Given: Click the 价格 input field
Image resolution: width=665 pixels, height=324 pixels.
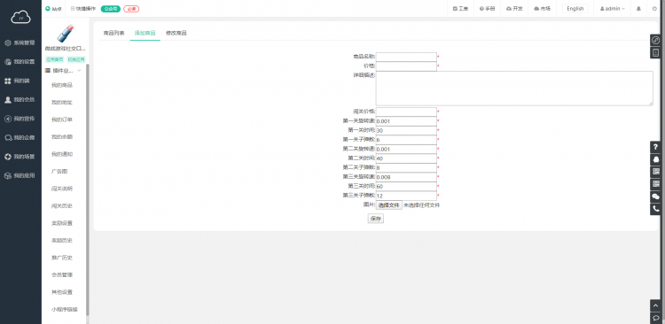Looking at the screenshot, I should (x=406, y=66).
